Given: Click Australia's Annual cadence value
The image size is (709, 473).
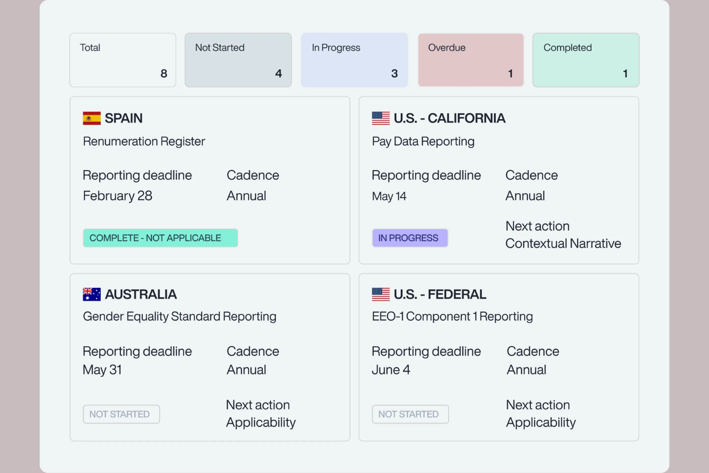Looking at the screenshot, I should (246, 369).
